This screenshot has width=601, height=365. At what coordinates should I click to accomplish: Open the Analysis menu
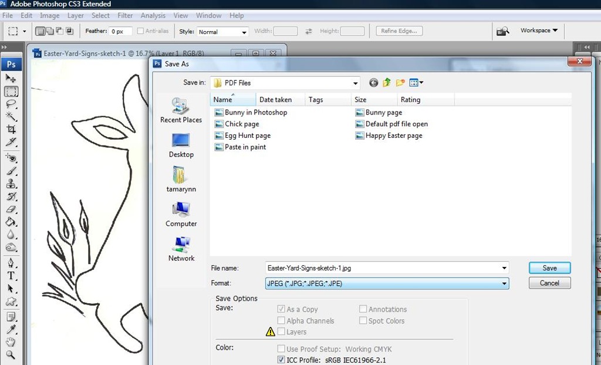click(153, 15)
